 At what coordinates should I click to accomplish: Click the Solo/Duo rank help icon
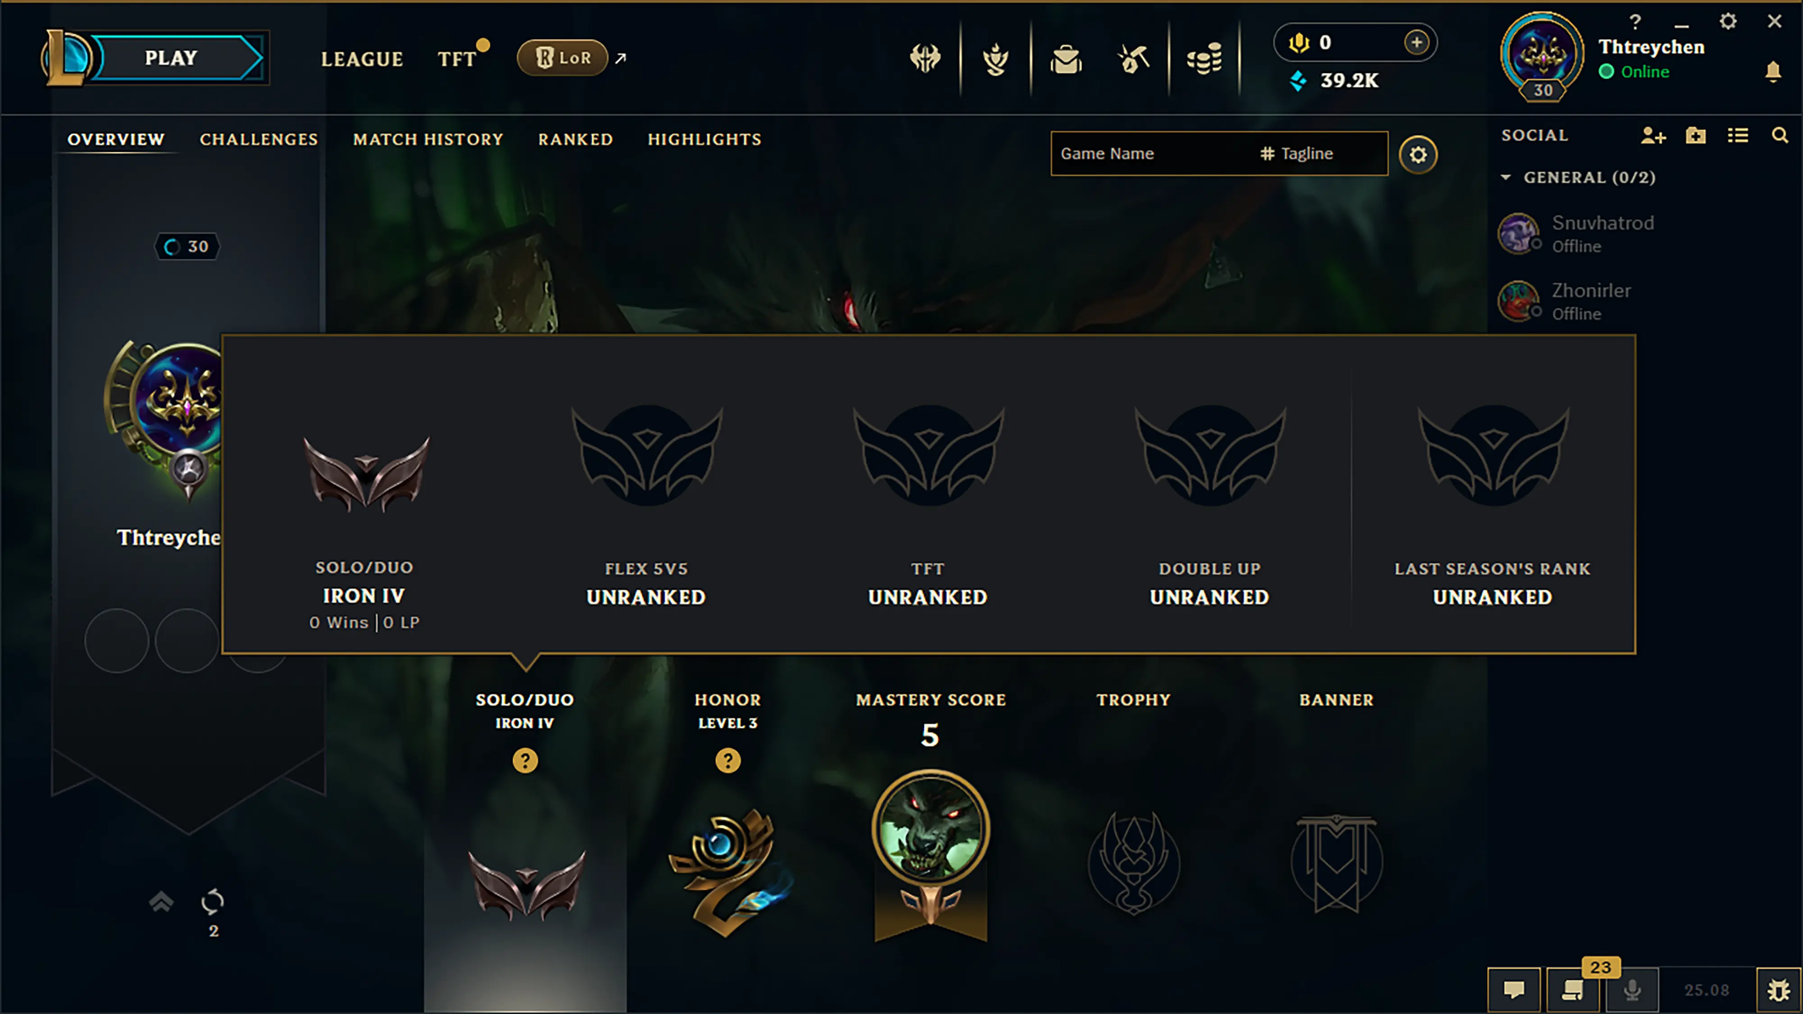[x=525, y=760]
